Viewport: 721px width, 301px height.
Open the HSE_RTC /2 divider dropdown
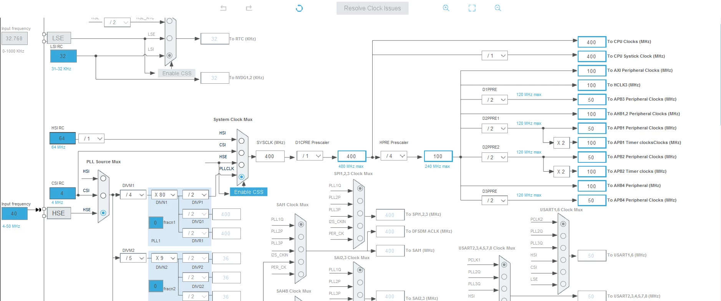pyautogui.click(x=117, y=22)
